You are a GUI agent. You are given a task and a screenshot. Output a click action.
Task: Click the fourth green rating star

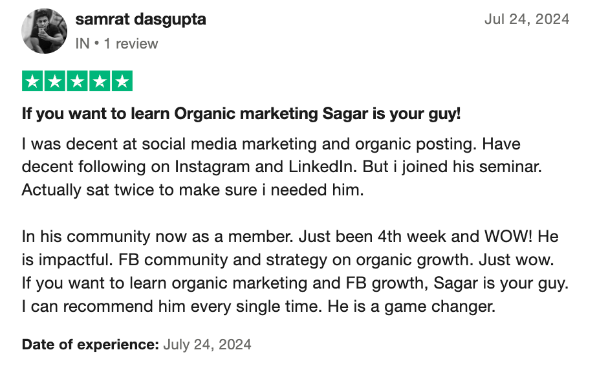point(100,81)
